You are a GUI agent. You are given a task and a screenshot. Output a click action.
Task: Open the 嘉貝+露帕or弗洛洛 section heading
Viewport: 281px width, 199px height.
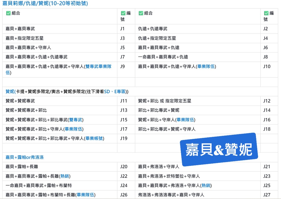pos(24,157)
